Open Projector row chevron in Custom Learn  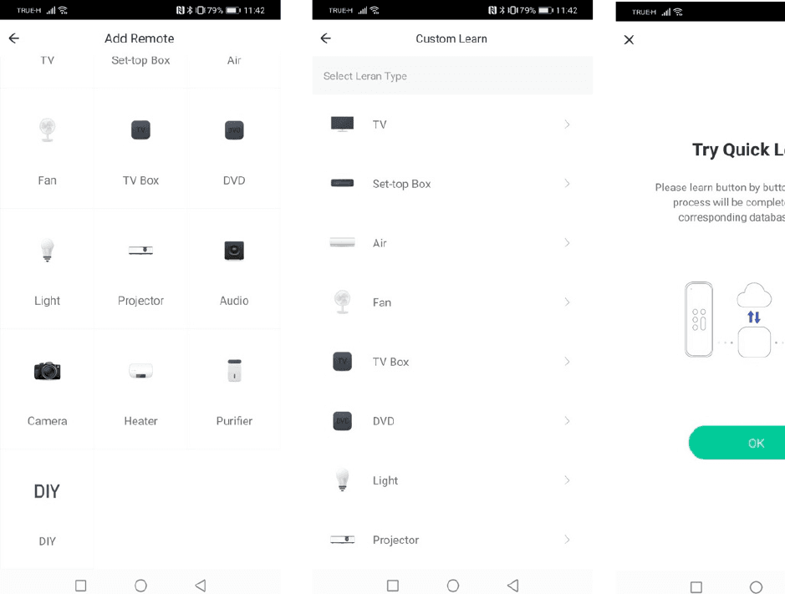pyautogui.click(x=567, y=540)
